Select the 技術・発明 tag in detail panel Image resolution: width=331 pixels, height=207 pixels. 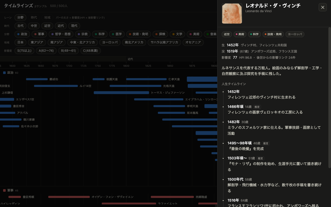pyautogui.click(x=273, y=34)
